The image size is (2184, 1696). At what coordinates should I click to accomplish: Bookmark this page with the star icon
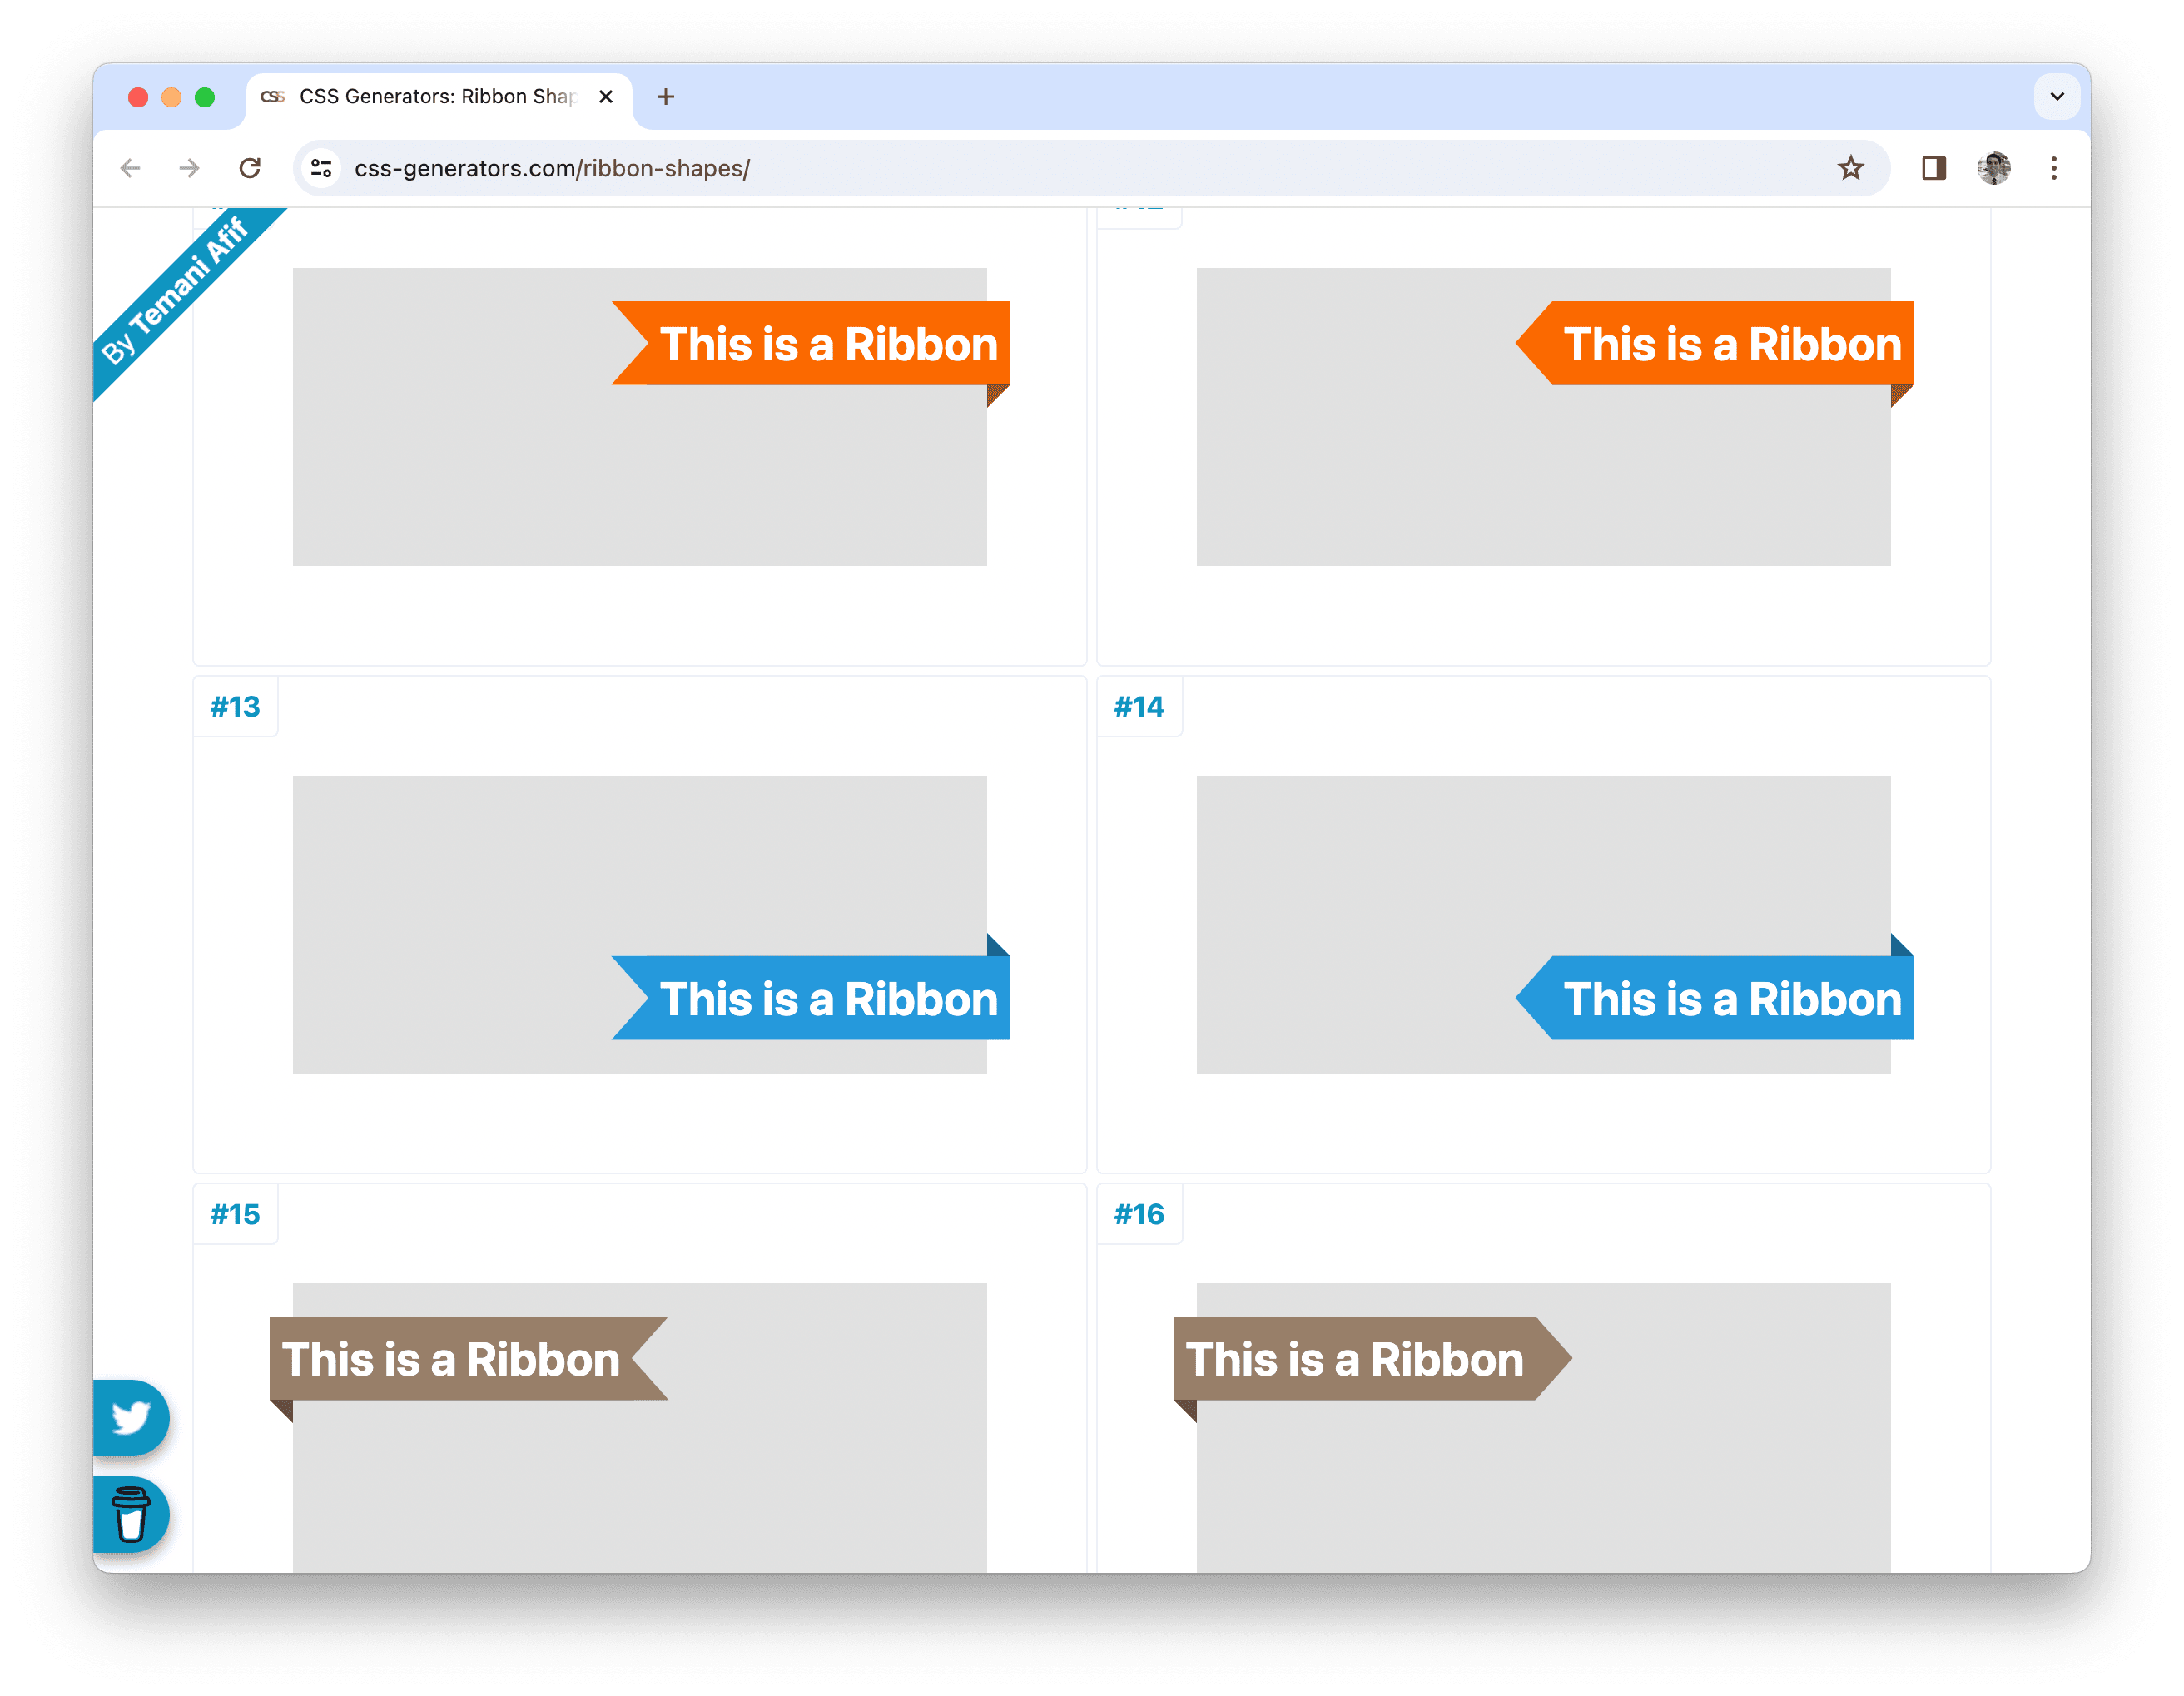pos(1850,168)
